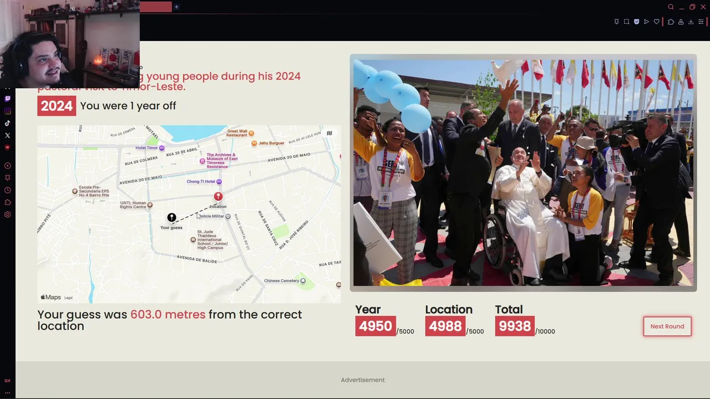Screen dimensions: 710x399
Task: Click the Location score 4988
Action: 445,326
